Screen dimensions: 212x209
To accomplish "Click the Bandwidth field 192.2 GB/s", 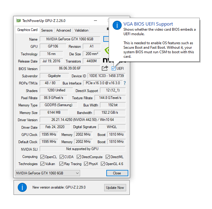I will click(x=110, y=112).
